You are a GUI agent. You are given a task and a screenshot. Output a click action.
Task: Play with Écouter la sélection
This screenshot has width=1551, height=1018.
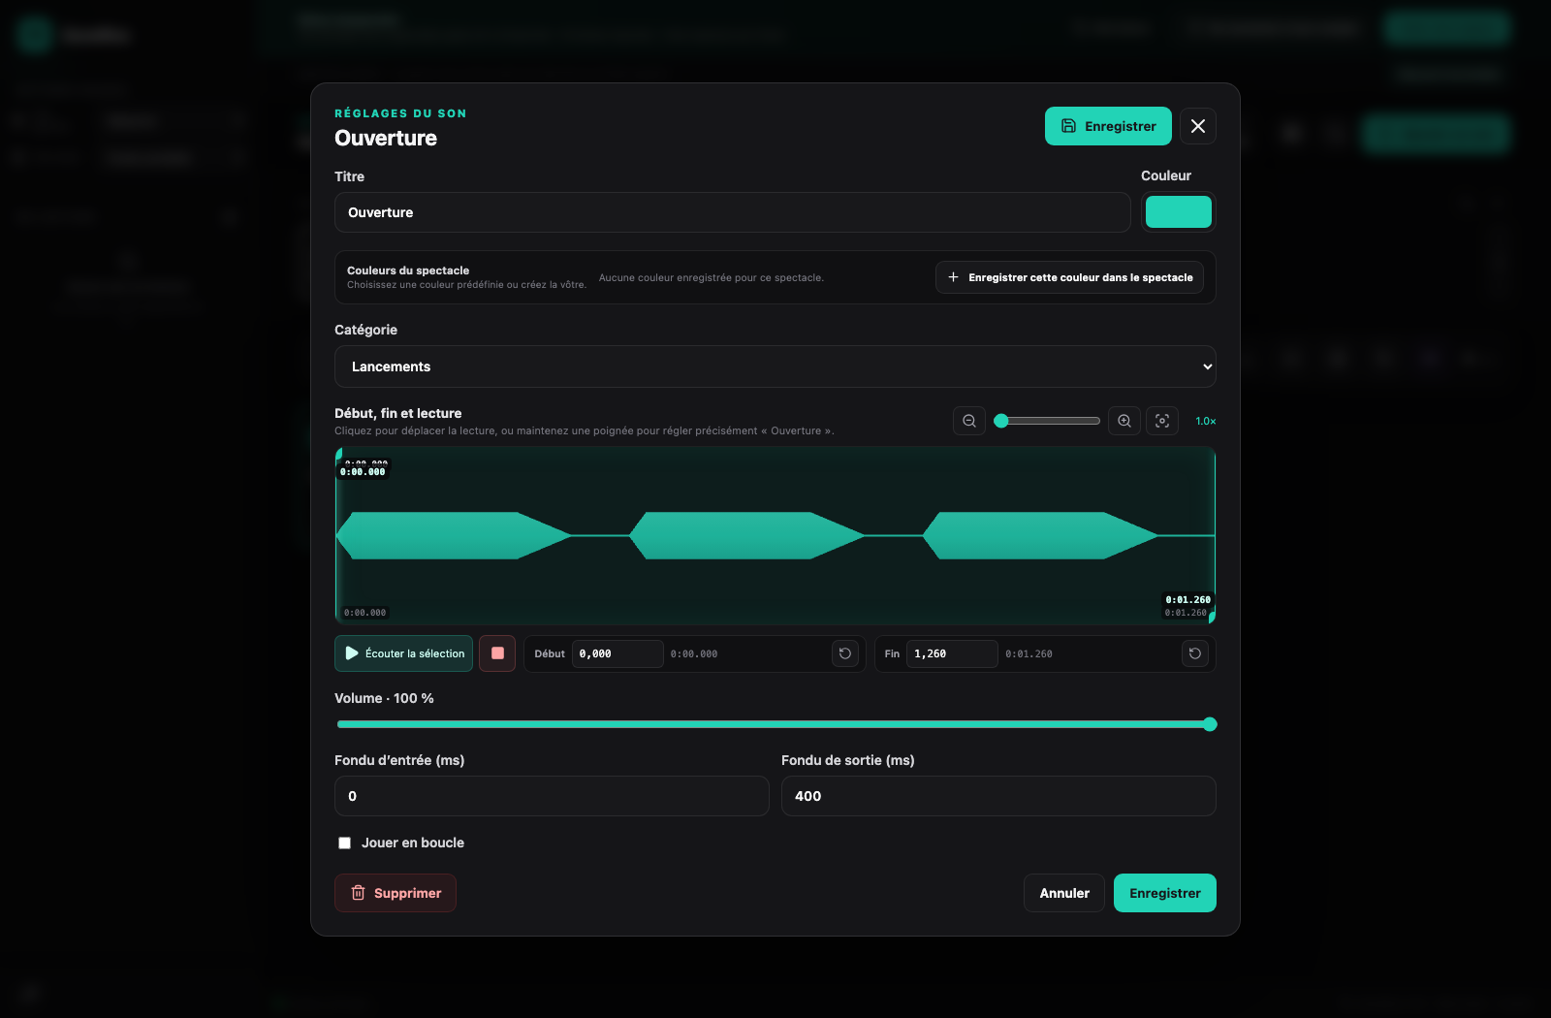click(x=403, y=653)
